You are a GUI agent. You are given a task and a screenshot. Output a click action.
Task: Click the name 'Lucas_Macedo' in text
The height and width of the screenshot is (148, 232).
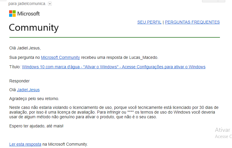pos(143,57)
